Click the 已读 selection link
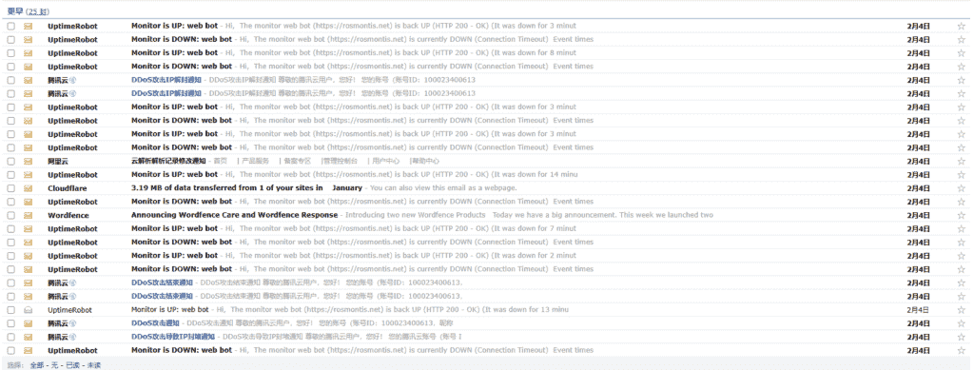Image resolution: width=974 pixels, height=370 pixels. pyautogui.click(x=72, y=365)
